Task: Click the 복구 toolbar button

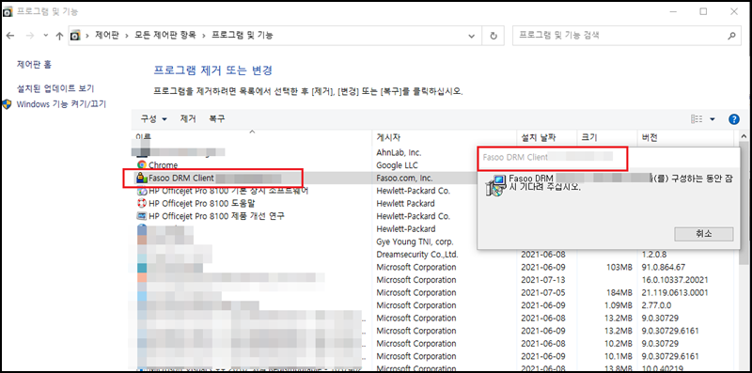Action: point(217,119)
